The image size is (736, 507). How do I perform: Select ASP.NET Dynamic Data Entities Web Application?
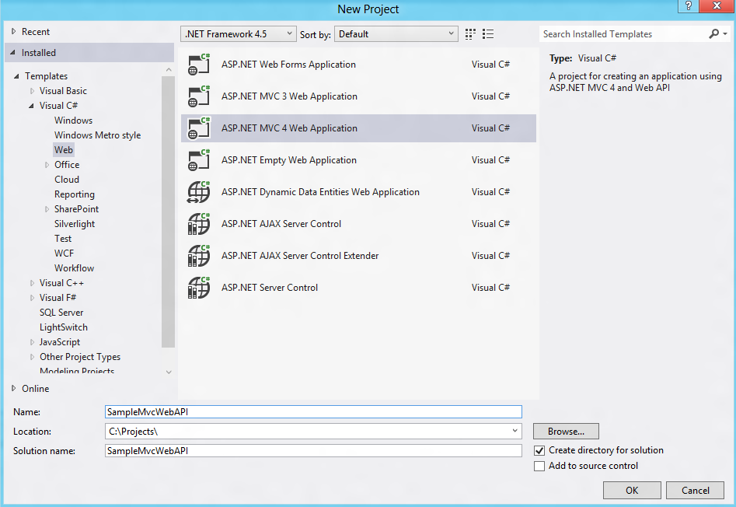pos(358,192)
